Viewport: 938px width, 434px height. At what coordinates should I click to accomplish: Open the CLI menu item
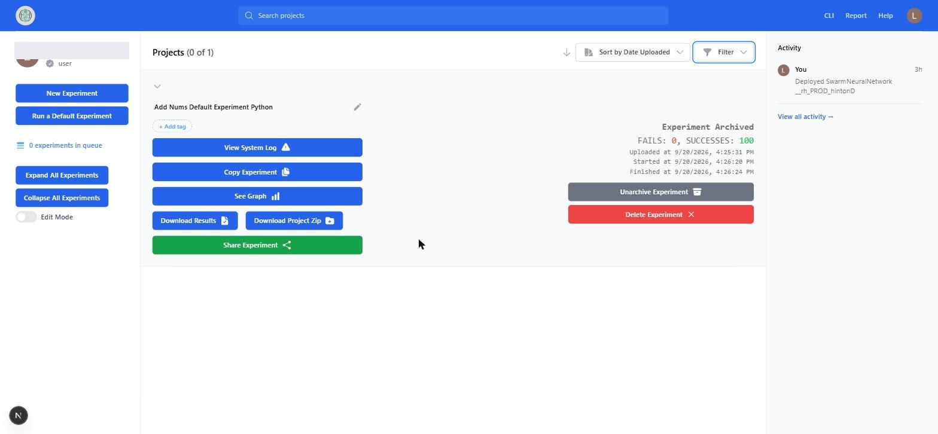[x=829, y=16]
